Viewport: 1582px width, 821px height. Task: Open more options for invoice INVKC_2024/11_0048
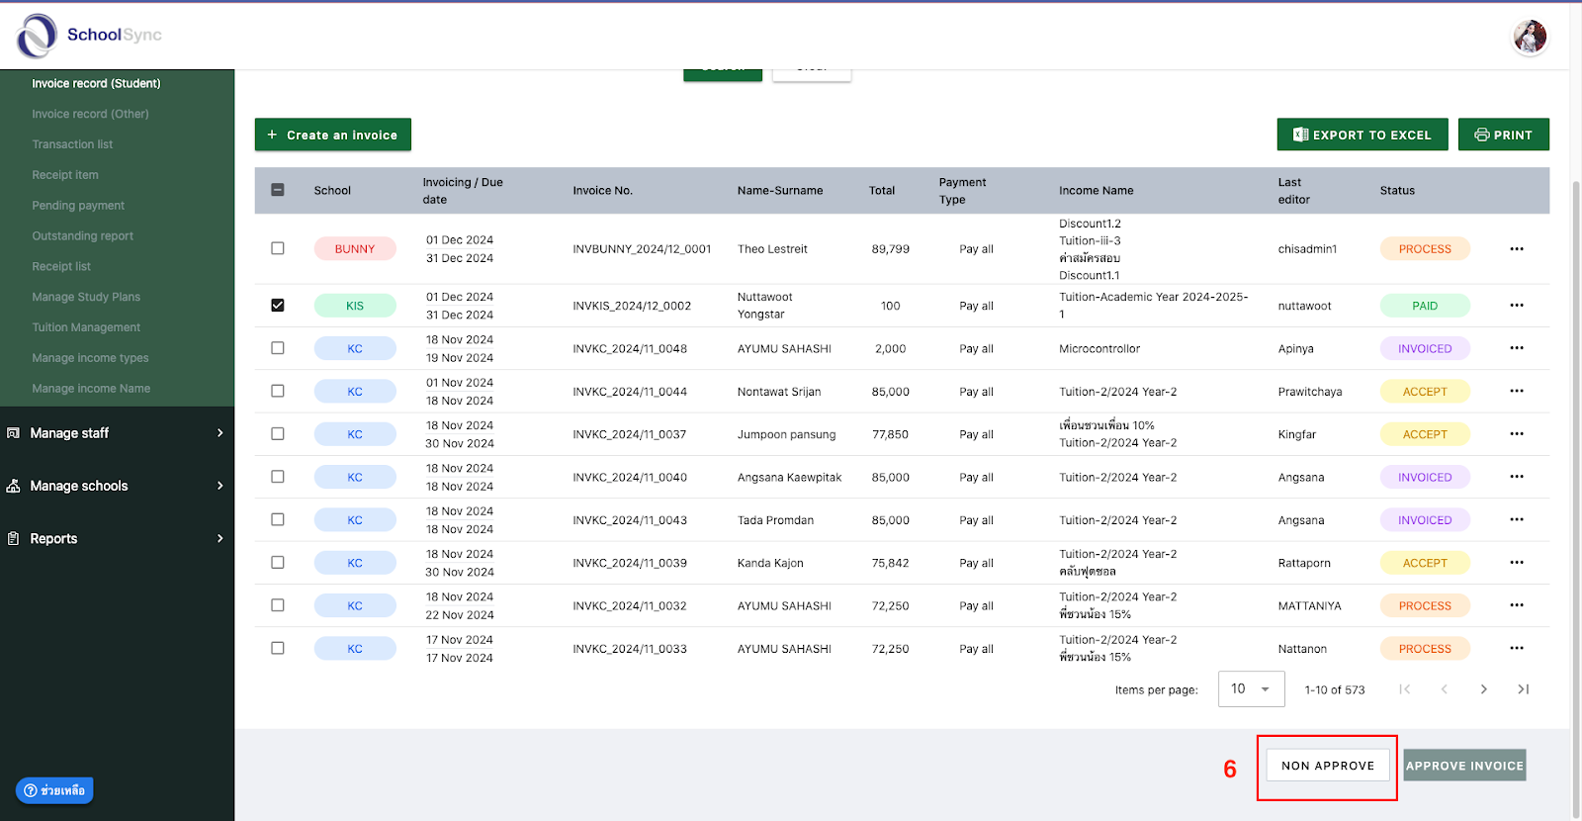(1517, 348)
